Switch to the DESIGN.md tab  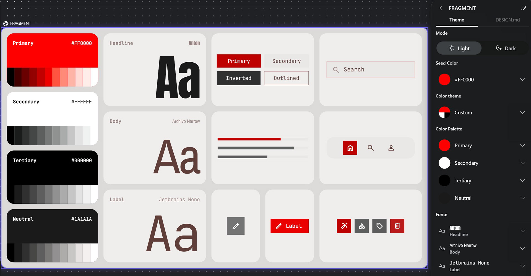point(507,20)
